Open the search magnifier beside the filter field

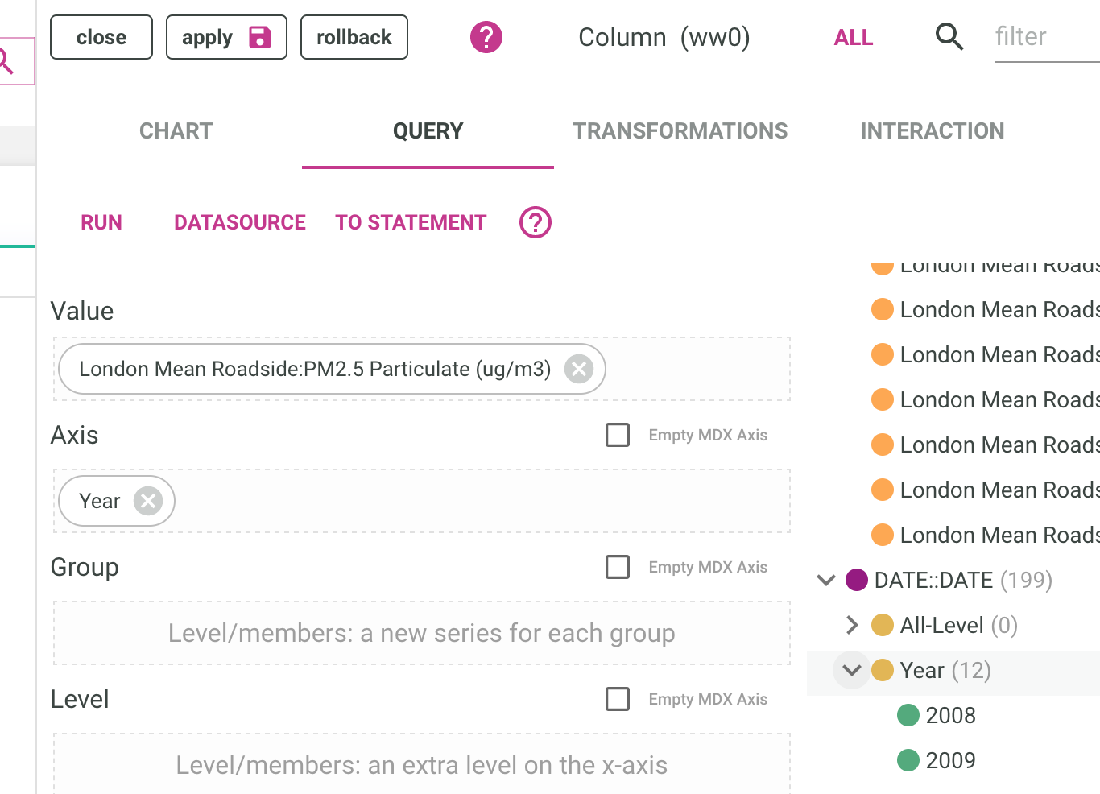coord(949,37)
